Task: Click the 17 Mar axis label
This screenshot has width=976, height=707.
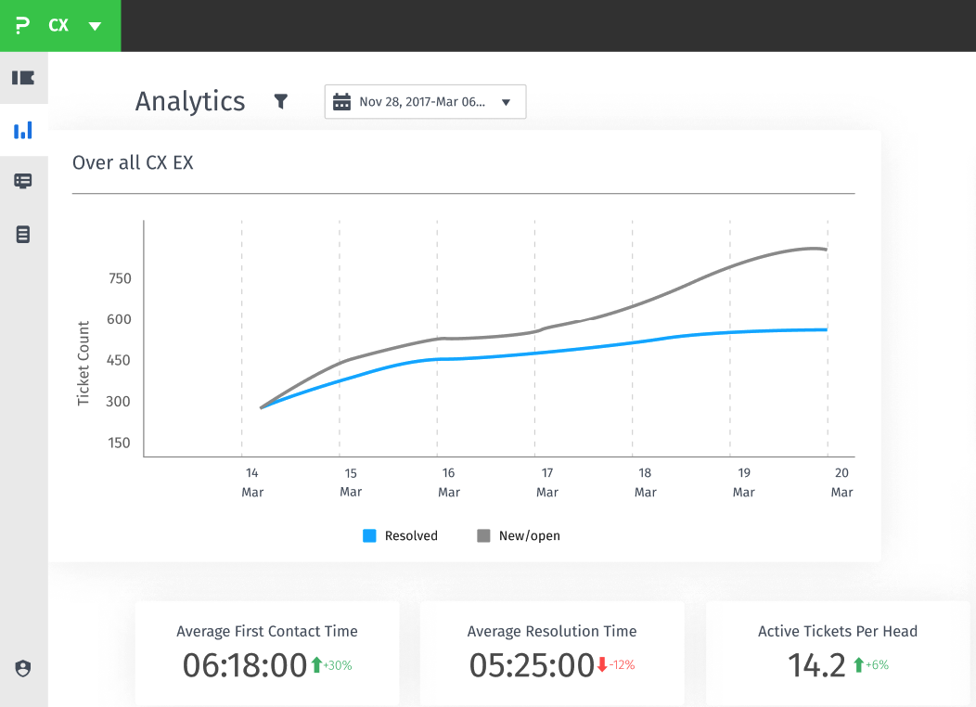Action: [547, 482]
